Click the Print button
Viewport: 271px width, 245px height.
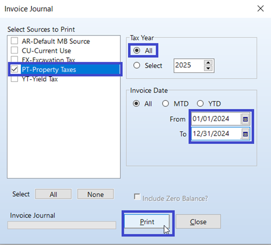(x=147, y=221)
